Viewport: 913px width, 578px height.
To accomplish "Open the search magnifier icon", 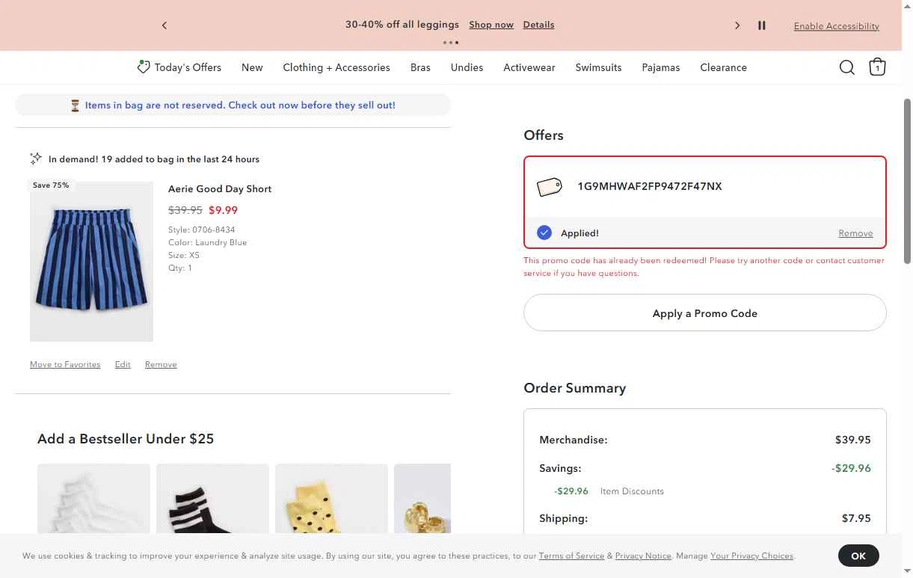I will point(846,67).
